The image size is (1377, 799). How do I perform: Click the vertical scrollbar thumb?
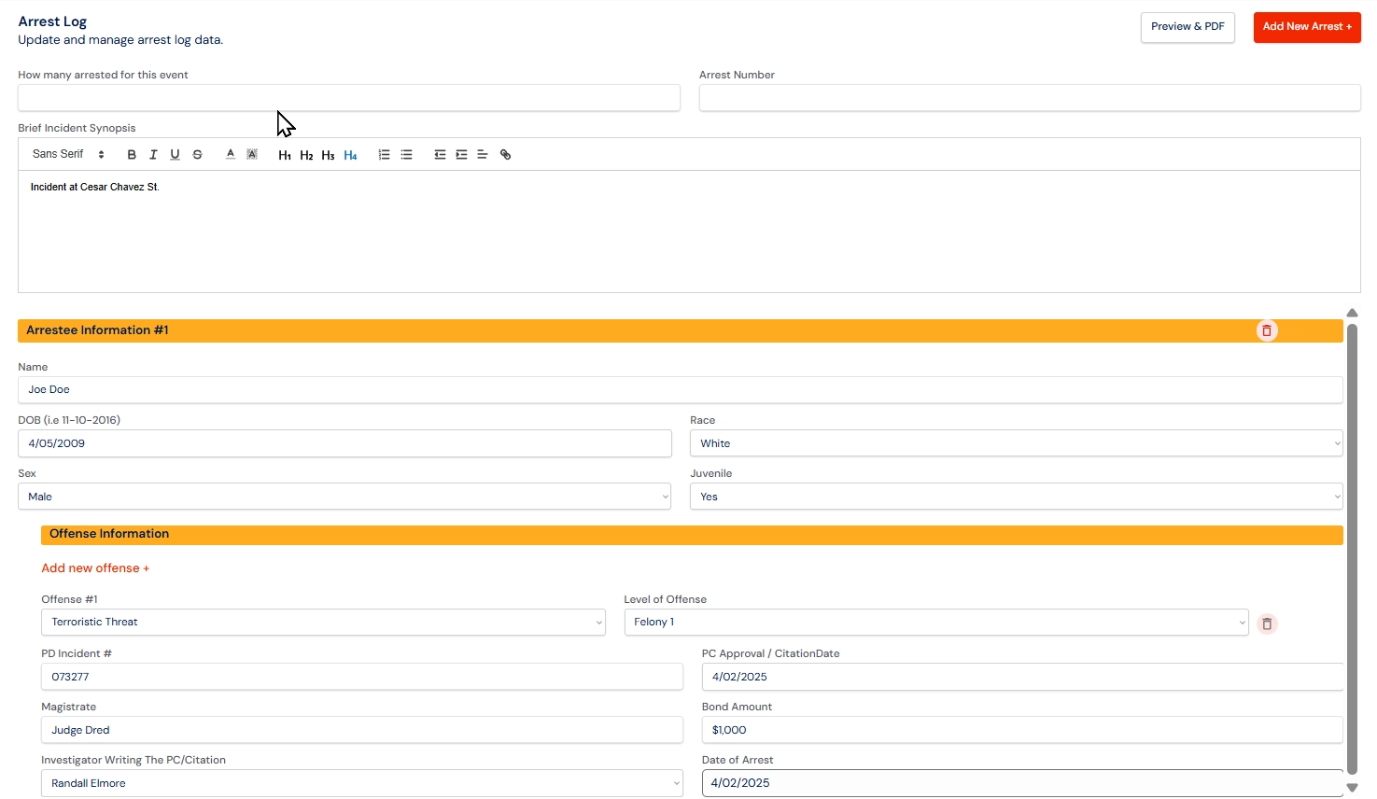pyautogui.click(x=1352, y=549)
